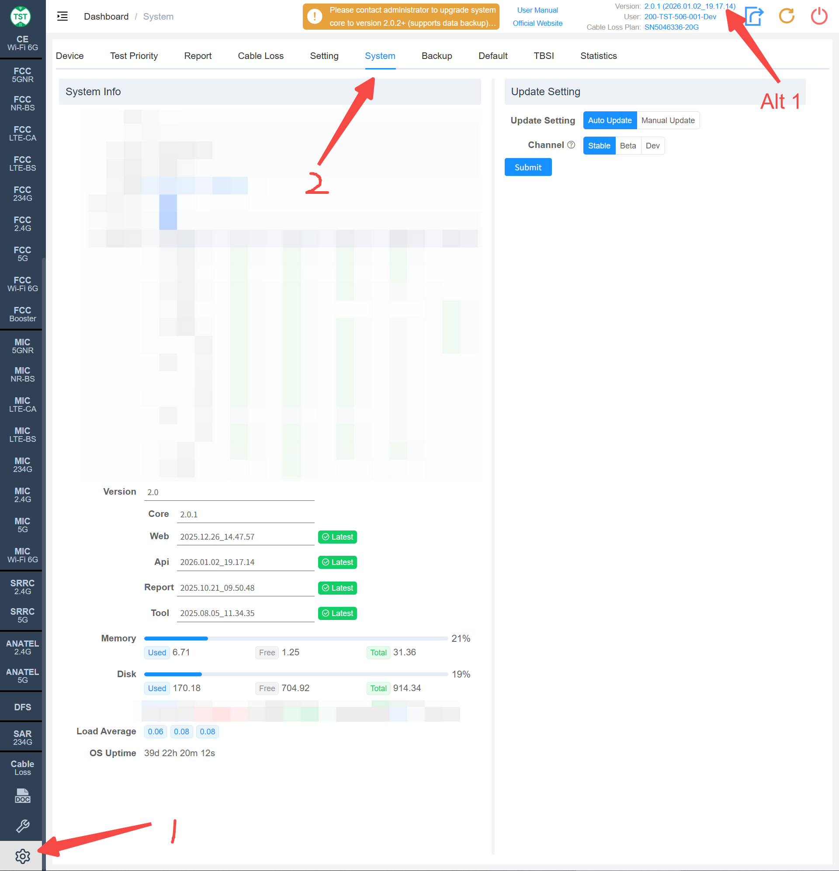
Task: Switch to the Backup tab
Action: pos(437,56)
